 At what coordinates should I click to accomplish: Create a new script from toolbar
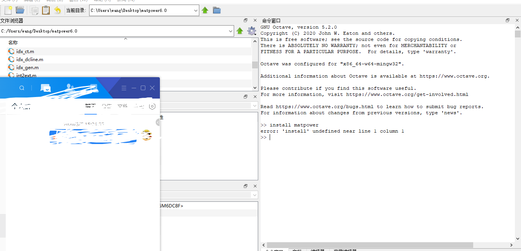point(8,10)
